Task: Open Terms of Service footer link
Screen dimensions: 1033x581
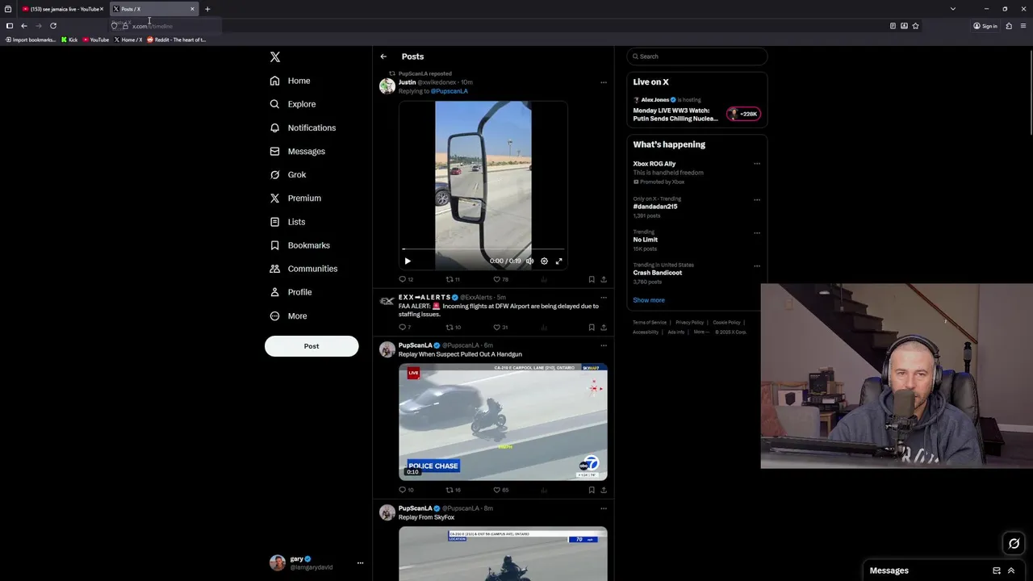Action: coord(650,323)
